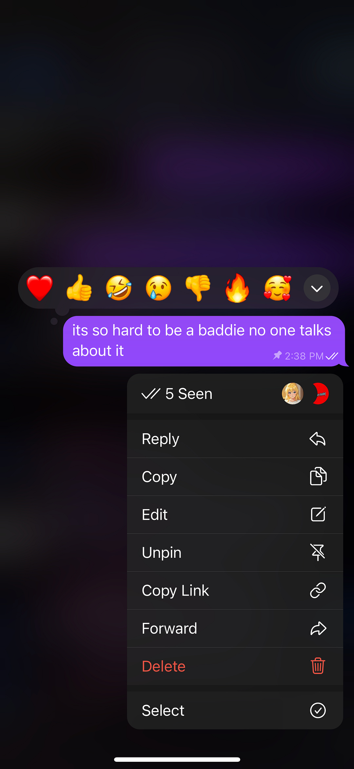Open the 5 Seen viewers list

235,394
